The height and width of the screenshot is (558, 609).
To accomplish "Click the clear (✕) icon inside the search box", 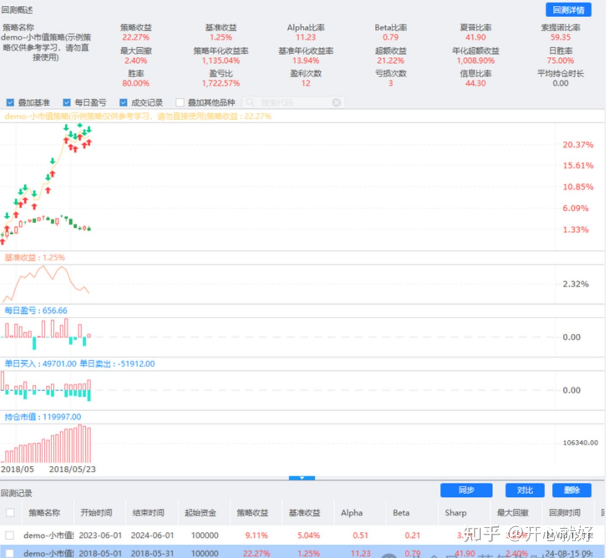I will (x=336, y=102).
